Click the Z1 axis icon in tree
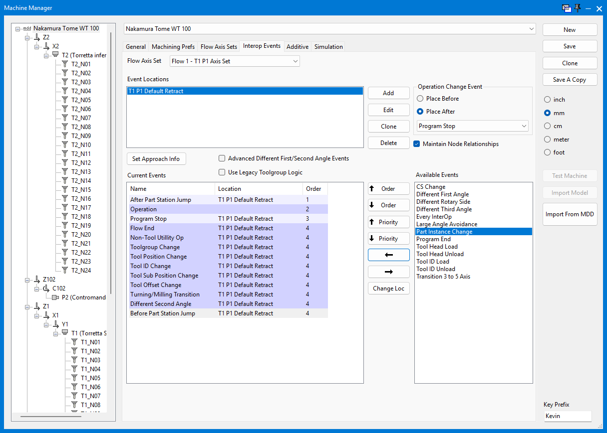This screenshot has width=607, height=433. coord(36,306)
